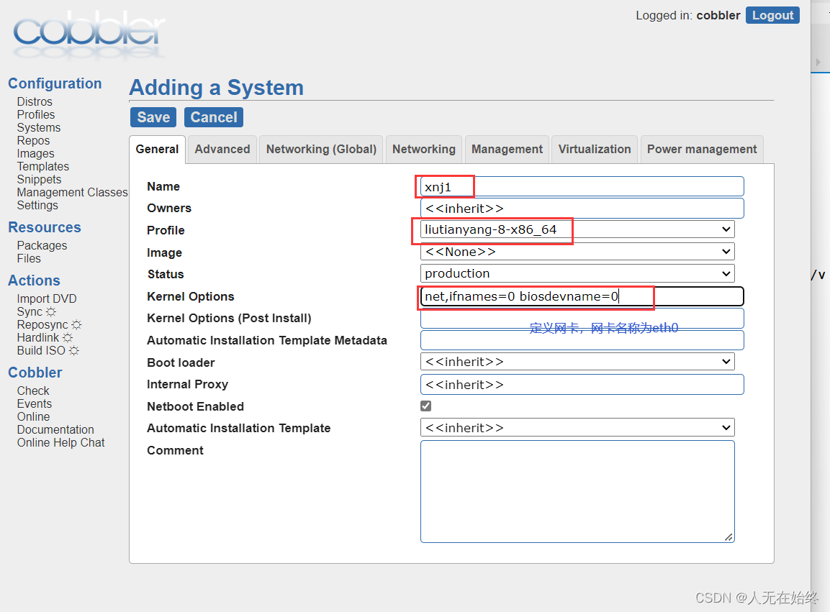830x612 pixels.
Task: Click the gear icon beside Sync
Action: tap(51, 311)
